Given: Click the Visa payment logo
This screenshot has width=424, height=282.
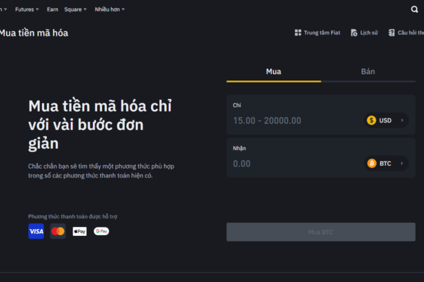Looking at the screenshot, I should coord(37,231).
